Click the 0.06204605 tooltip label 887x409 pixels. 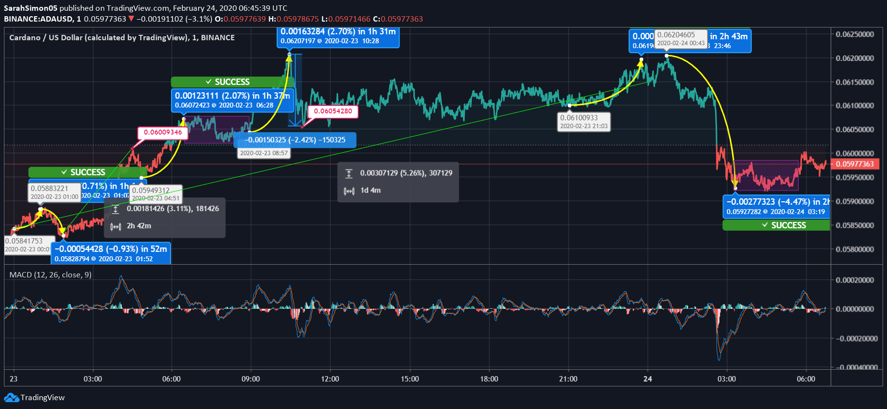[681, 39]
